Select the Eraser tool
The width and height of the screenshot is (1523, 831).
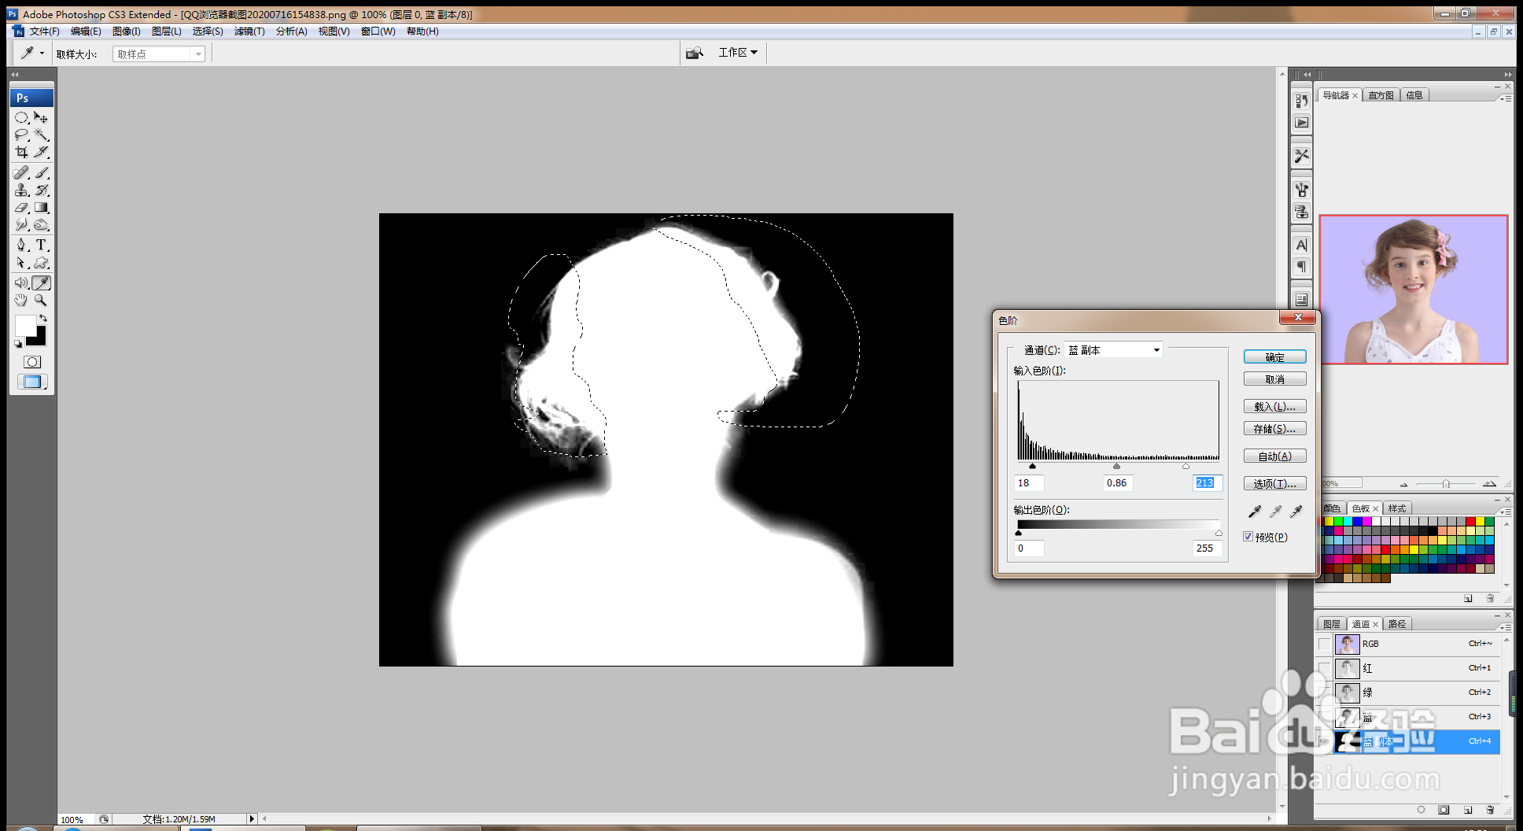[21, 208]
